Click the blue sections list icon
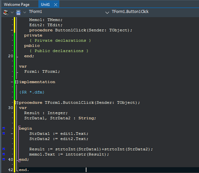 (18, 13)
